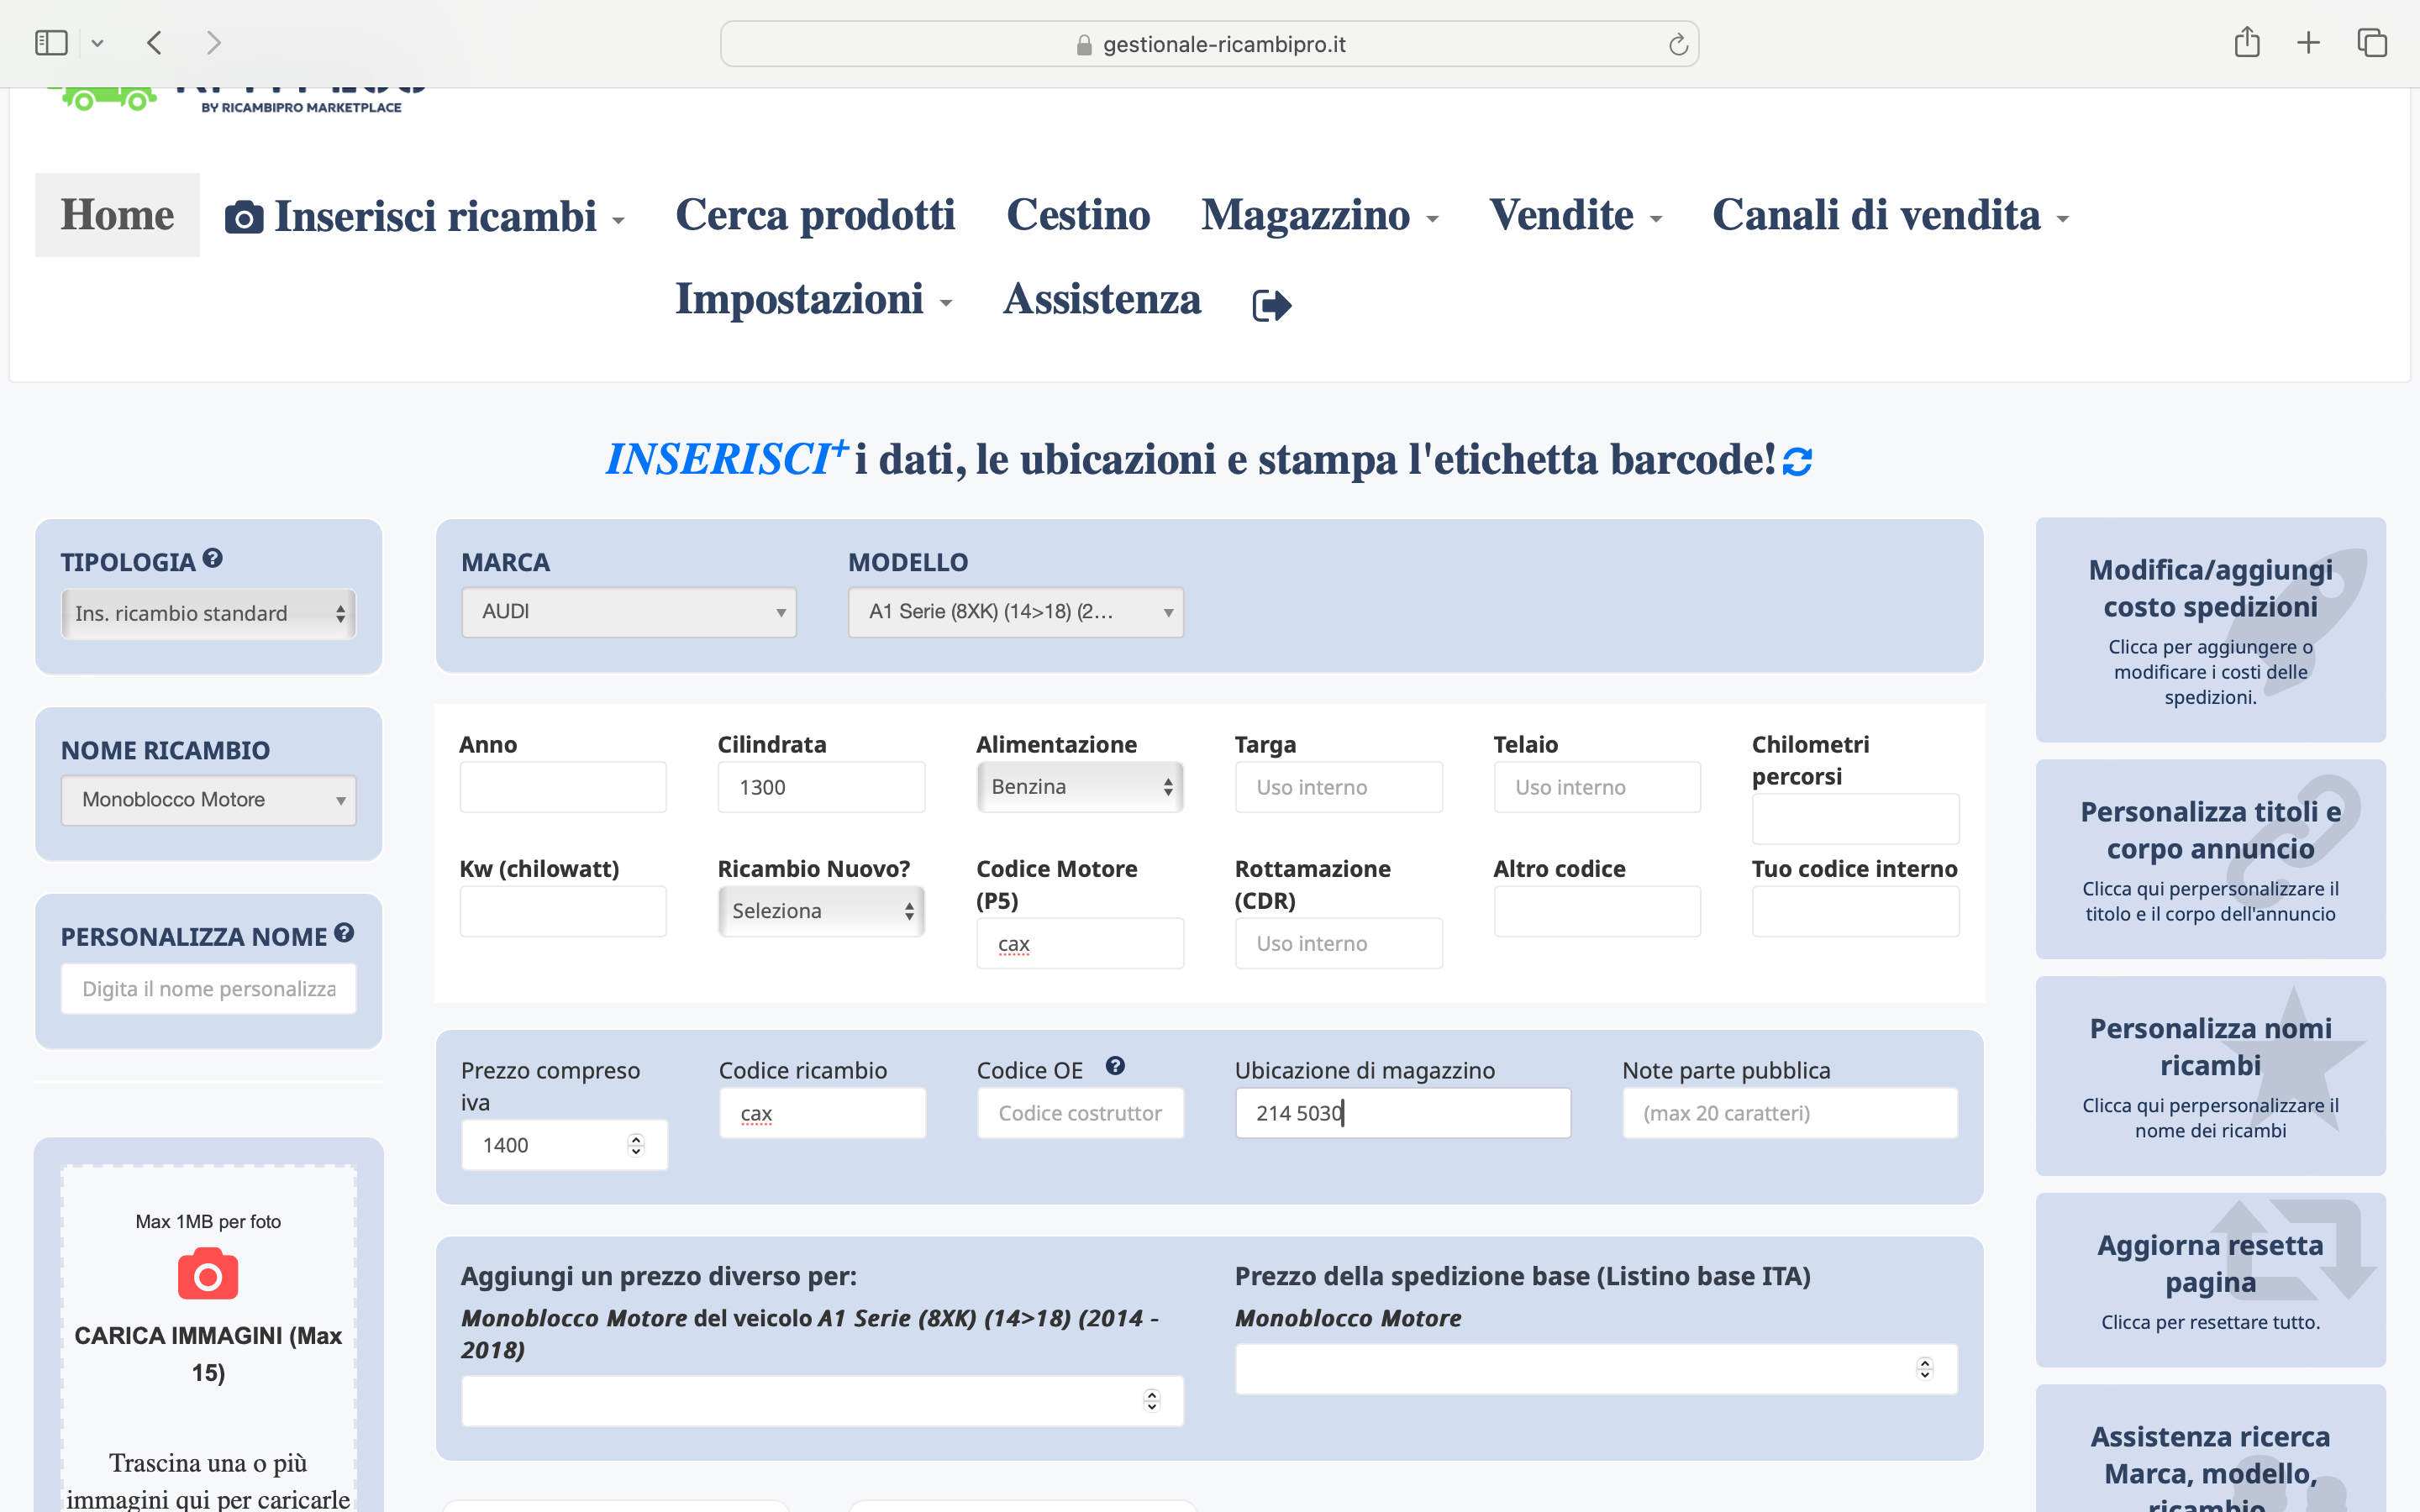Click the logout arrow icon beside Assistenza
This screenshot has height=1512, width=2420.
1272,305
